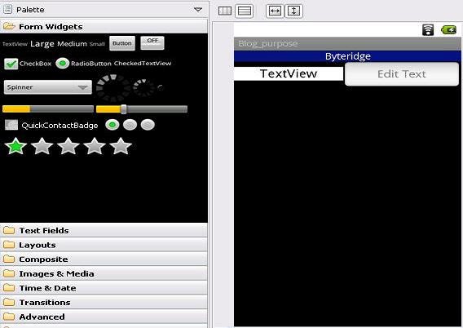Expand the Layouts folder

click(x=104, y=245)
